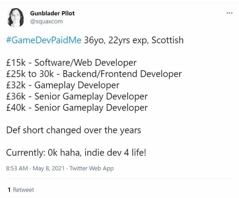Open the Twitter Web App source link
Screen dimensions: 239x198
(92, 168)
